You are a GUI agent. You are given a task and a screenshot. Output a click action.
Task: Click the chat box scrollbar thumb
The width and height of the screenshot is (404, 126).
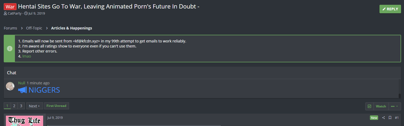click(399, 96)
